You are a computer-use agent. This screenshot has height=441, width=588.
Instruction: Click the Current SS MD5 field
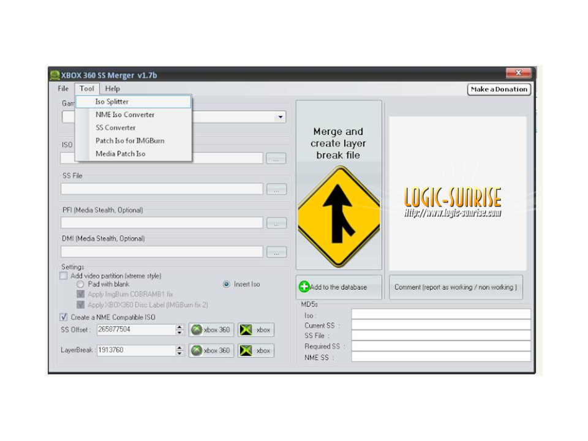(441, 325)
